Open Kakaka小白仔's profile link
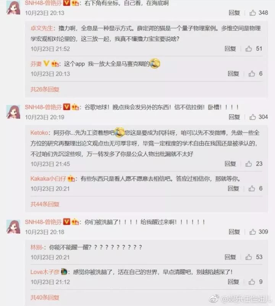This screenshot has width=275, height=306. tap(48, 179)
